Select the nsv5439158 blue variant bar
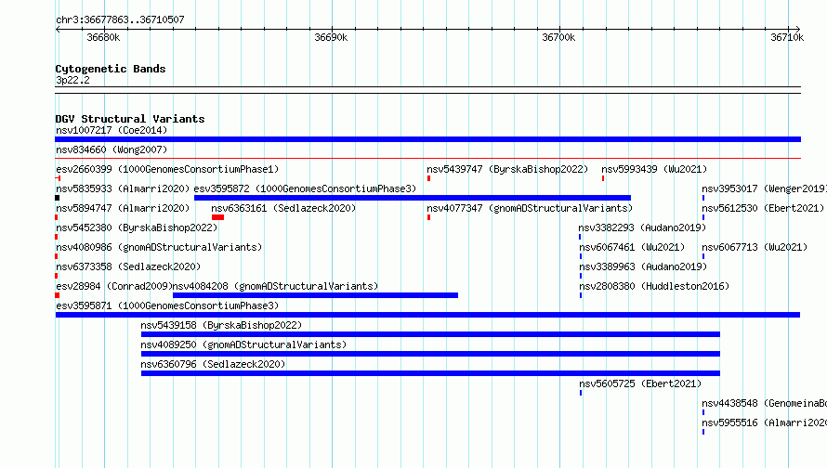This screenshot has height=468, width=827. [430, 334]
